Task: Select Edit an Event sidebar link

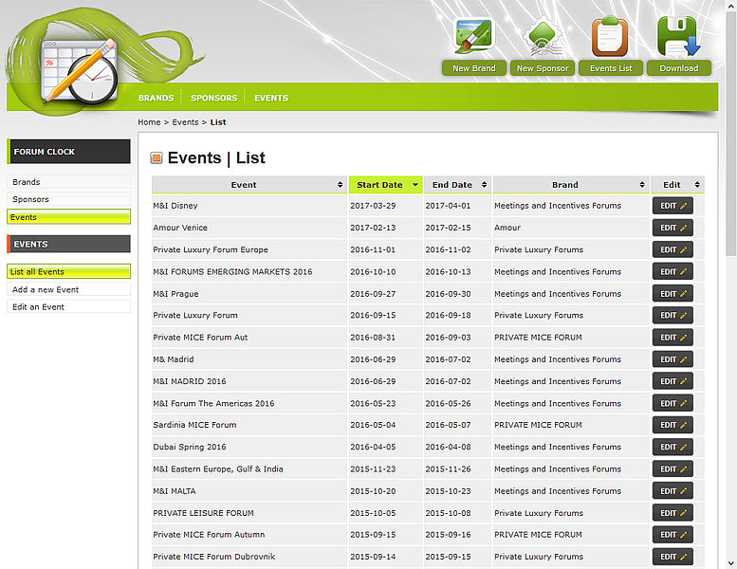Action: click(39, 307)
